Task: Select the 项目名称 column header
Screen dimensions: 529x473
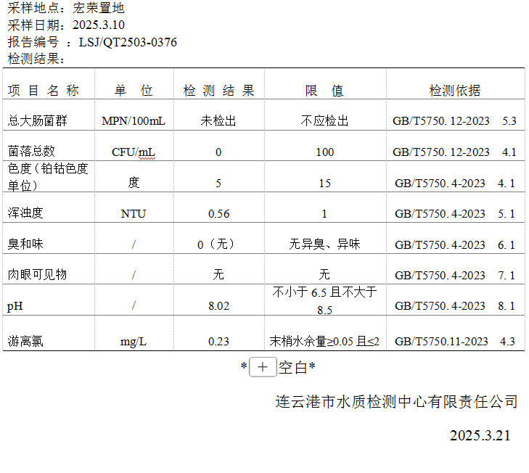Action: pyautogui.click(x=44, y=91)
